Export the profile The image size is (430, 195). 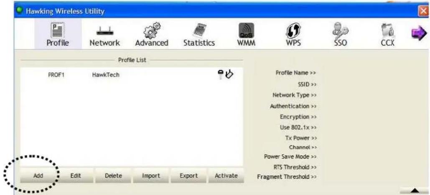point(189,176)
